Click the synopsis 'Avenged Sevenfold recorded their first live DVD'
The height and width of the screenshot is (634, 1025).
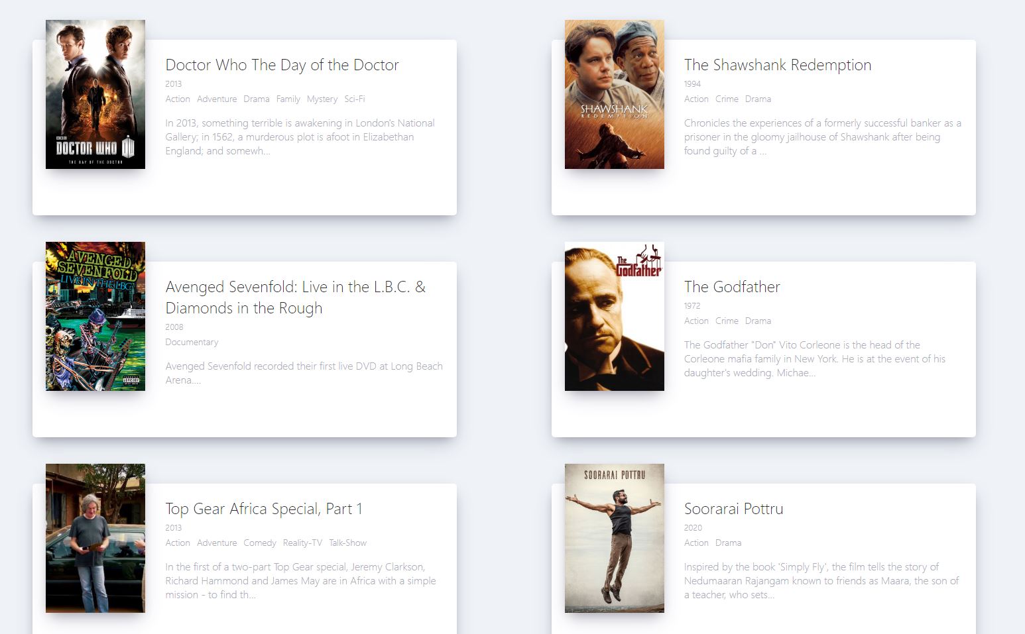(304, 373)
